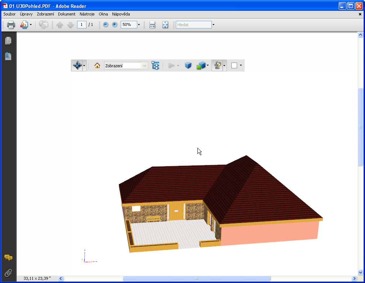Toggle the Pages panel in sidebar
The image size is (365, 283).
click(8, 40)
